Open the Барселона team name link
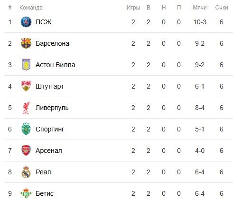The width and height of the screenshot is (233, 201). (x=52, y=43)
